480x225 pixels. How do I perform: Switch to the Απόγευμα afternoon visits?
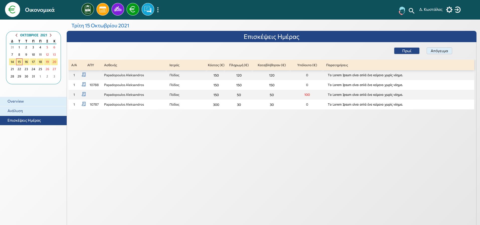pyautogui.click(x=439, y=51)
